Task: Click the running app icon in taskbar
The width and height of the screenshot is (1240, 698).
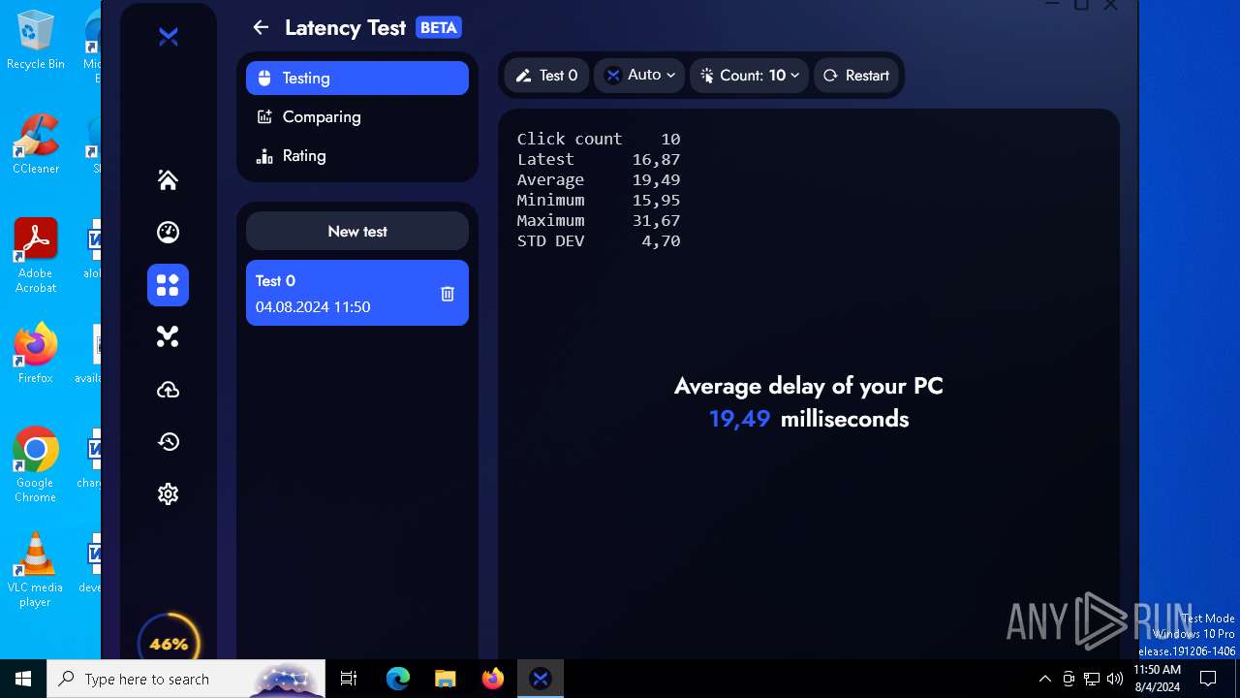Action: [x=541, y=679]
